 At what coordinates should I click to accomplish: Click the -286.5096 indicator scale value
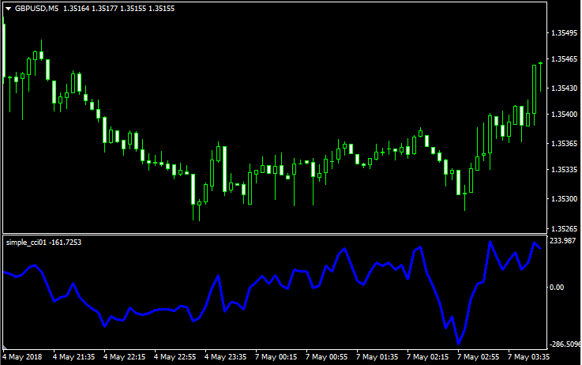[x=564, y=344]
